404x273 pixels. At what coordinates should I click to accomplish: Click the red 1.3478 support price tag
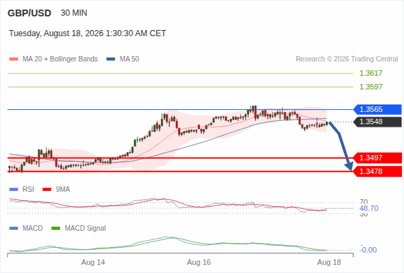(x=377, y=171)
